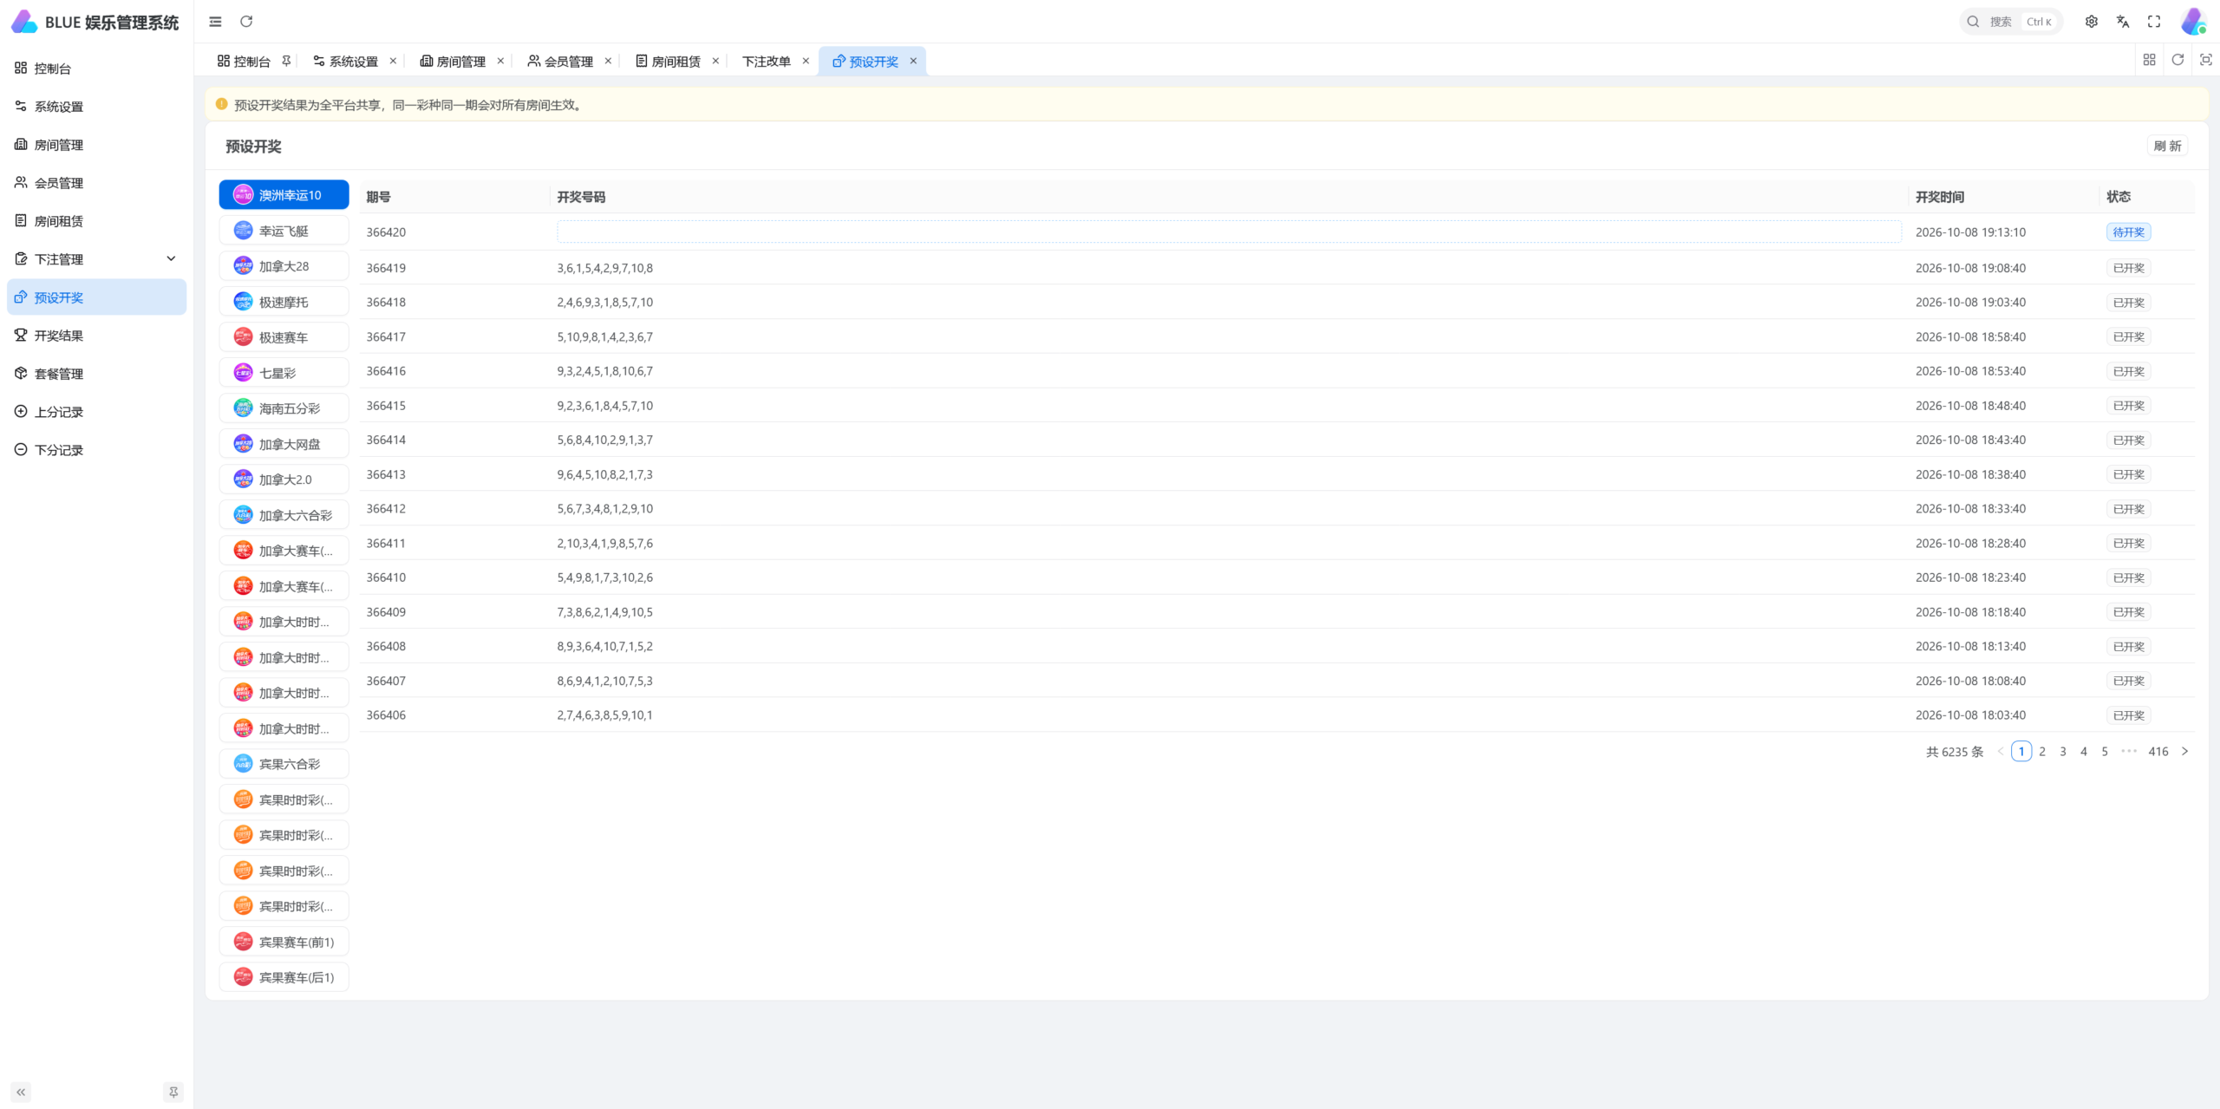Viewport: 2220px width, 1109px height.
Task: Click the 待开奖 status tag
Action: pos(2128,232)
